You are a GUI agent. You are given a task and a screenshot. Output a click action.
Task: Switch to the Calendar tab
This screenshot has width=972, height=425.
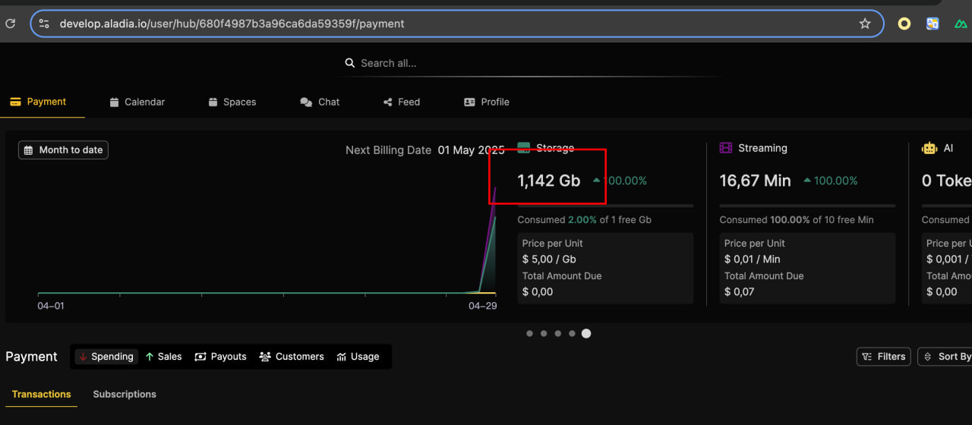coord(137,102)
